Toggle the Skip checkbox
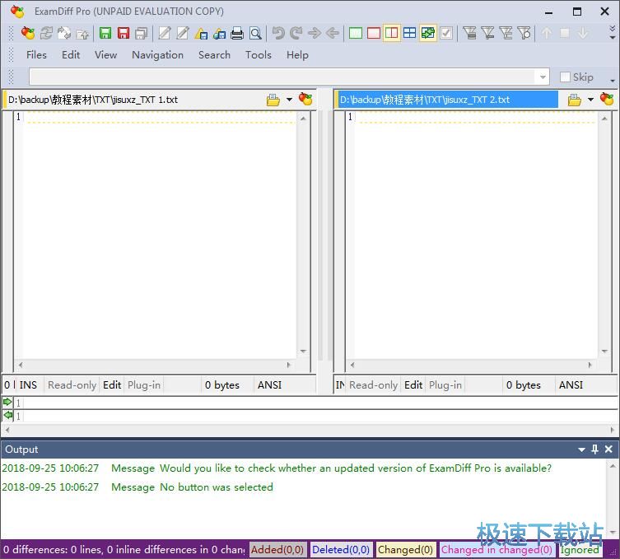Screen dimensions: 620x559 pyautogui.click(x=565, y=77)
